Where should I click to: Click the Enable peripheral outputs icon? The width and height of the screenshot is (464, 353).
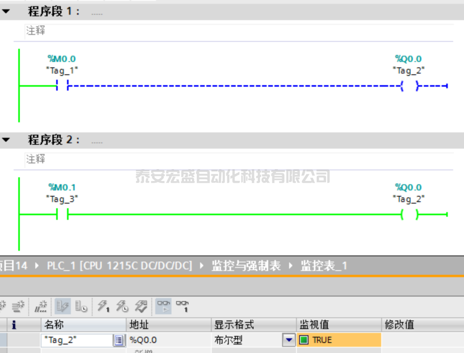[141, 307]
